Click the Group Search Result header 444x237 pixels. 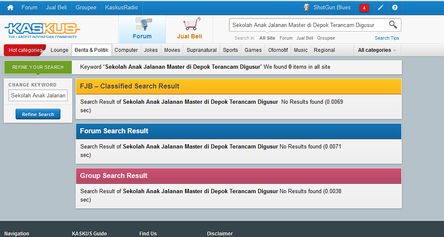(238, 175)
